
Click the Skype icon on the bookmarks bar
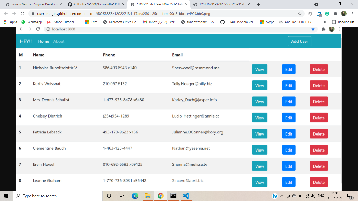(261, 22)
